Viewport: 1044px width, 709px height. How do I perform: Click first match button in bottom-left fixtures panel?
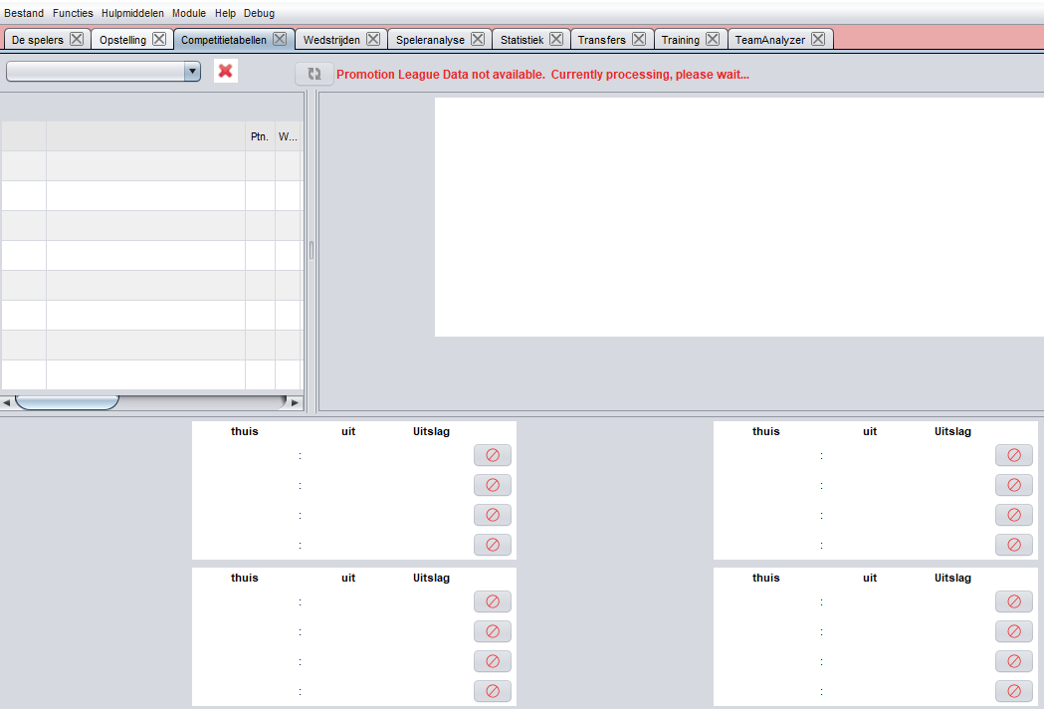[493, 601]
